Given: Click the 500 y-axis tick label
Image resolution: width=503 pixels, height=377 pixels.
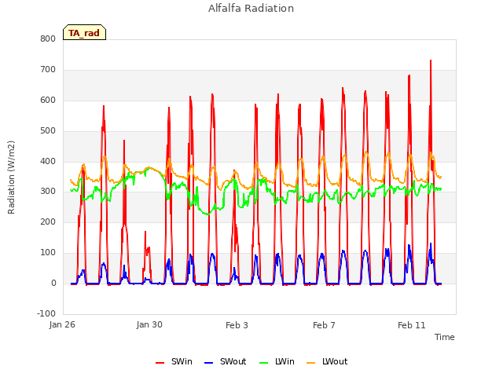Looking at the screenshot, I should point(48,131).
